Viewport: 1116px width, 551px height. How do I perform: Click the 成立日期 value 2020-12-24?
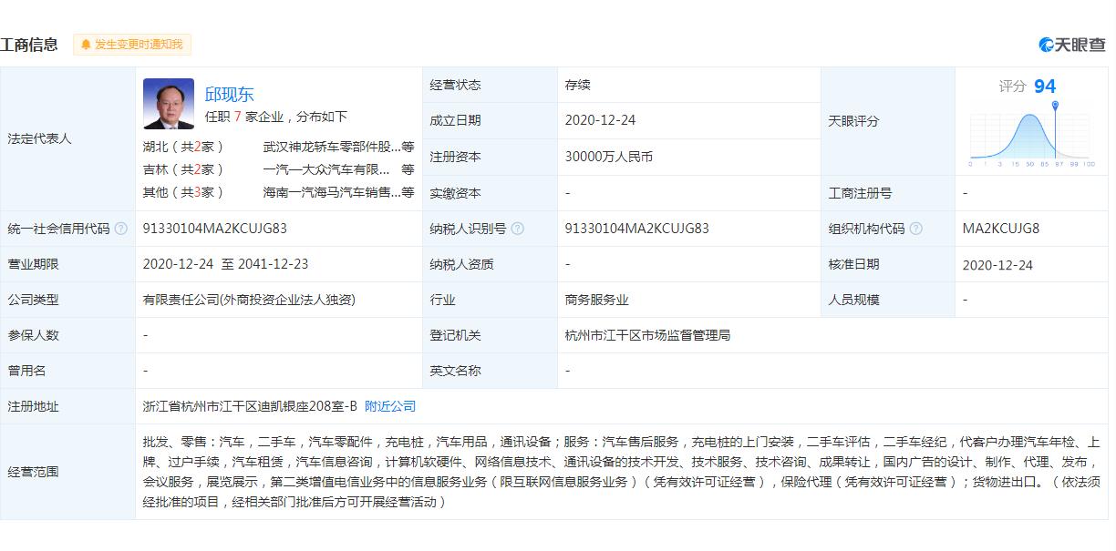coord(600,120)
